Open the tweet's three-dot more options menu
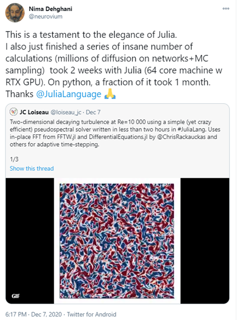The width and height of the screenshot is (242, 320). pyautogui.click(x=226, y=9)
